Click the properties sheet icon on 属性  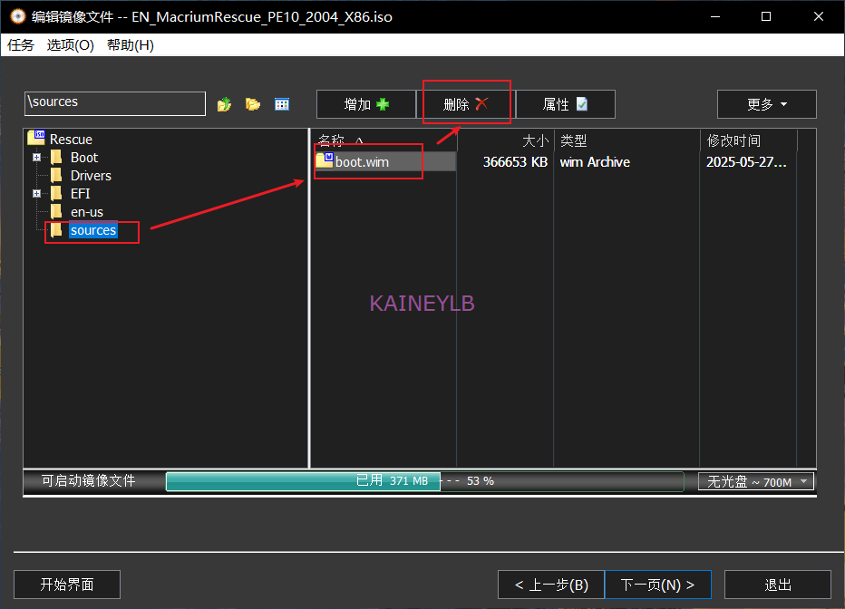coord(582,103)
